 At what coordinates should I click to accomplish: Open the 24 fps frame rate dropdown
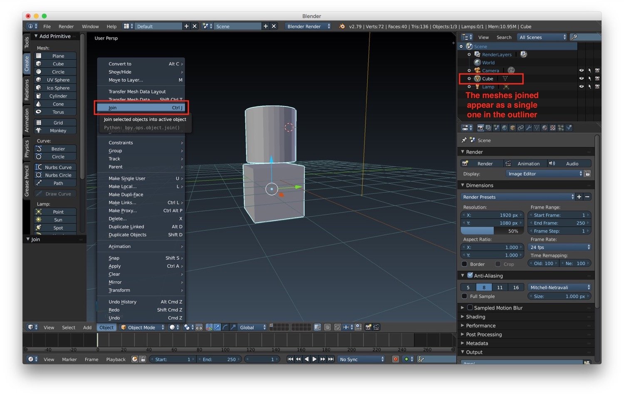click(x=560, y=247)
